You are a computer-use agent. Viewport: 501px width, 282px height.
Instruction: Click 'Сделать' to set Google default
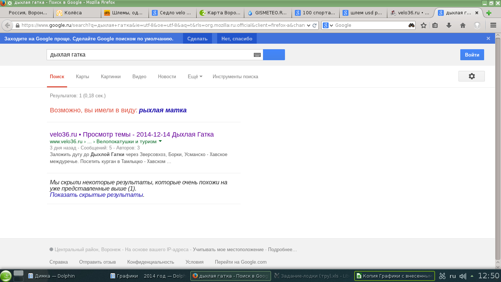click(197, 39)
